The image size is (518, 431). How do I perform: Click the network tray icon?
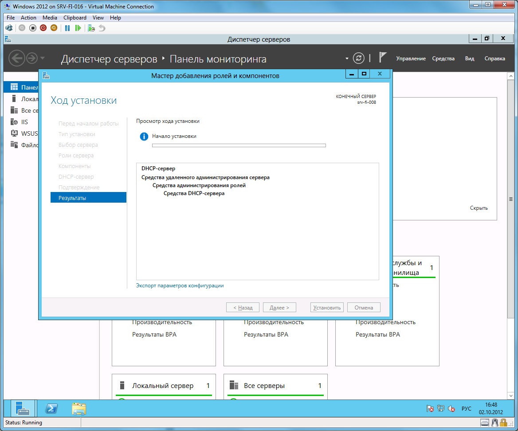click(x=440, y=408)
